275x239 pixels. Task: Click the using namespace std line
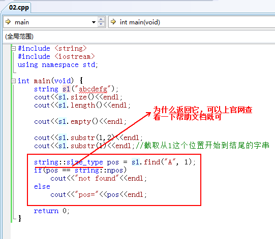pyautogui.click(x=58, y=65)
